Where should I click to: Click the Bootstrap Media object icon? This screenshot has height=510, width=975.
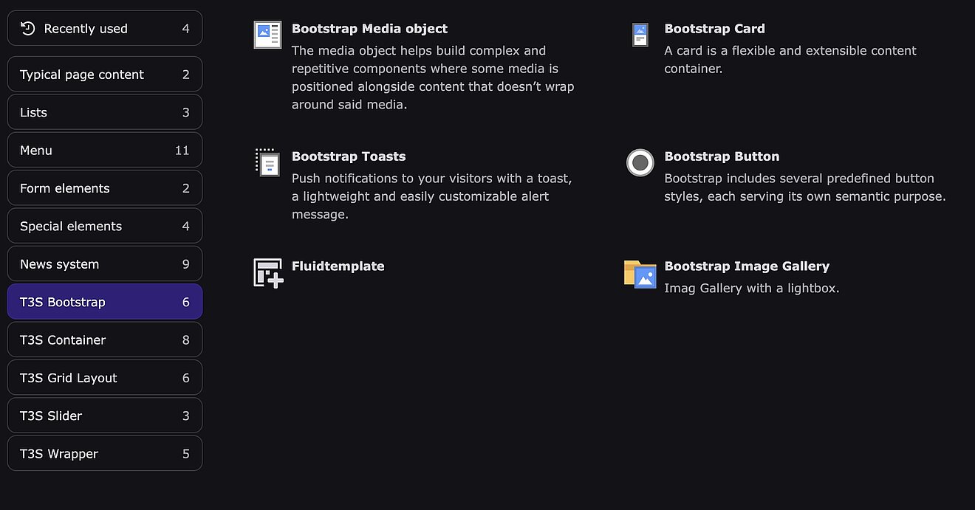coord(267,35)
